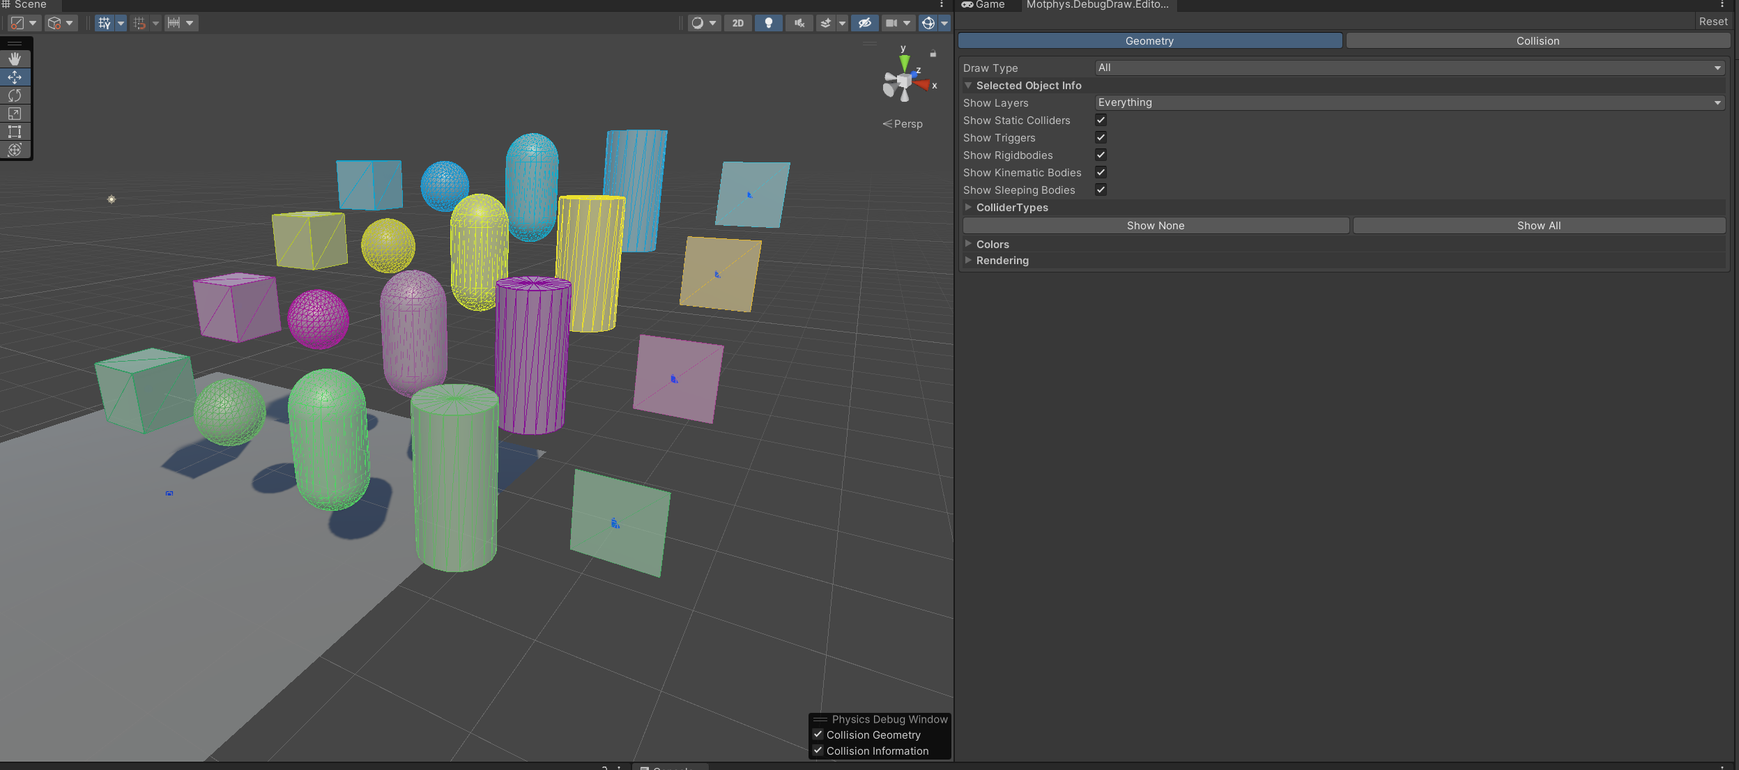The image size is (1739, 770).
Task: Disable Collision Geometry in Physics Debug overlay
Action: point(818,734)
